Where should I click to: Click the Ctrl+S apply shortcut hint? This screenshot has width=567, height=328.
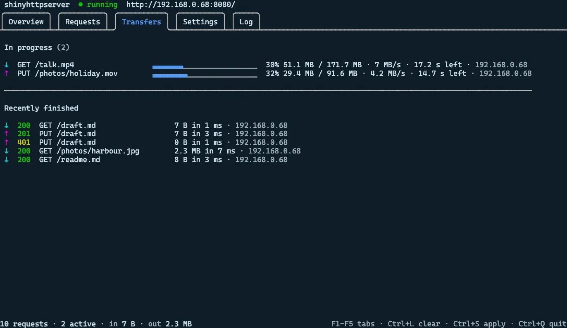click(479, 324)
